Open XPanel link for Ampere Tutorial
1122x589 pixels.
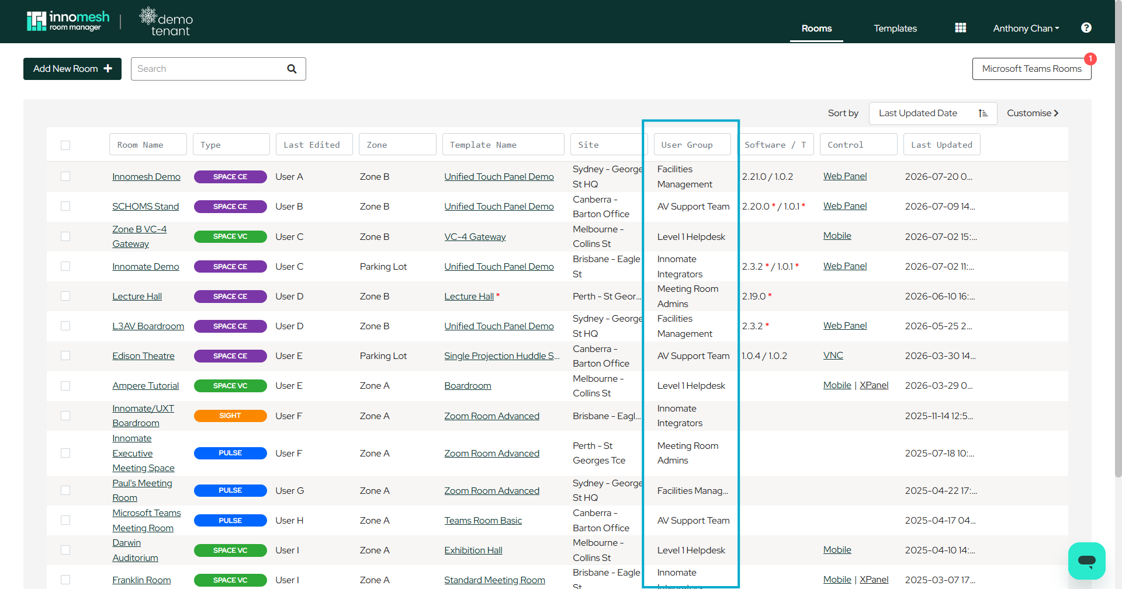tap(874, 385)
